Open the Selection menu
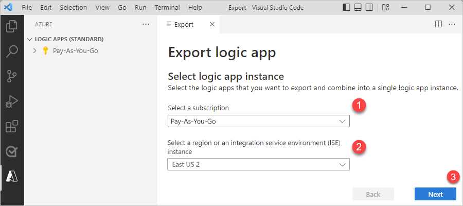 [x=73, y=8]
